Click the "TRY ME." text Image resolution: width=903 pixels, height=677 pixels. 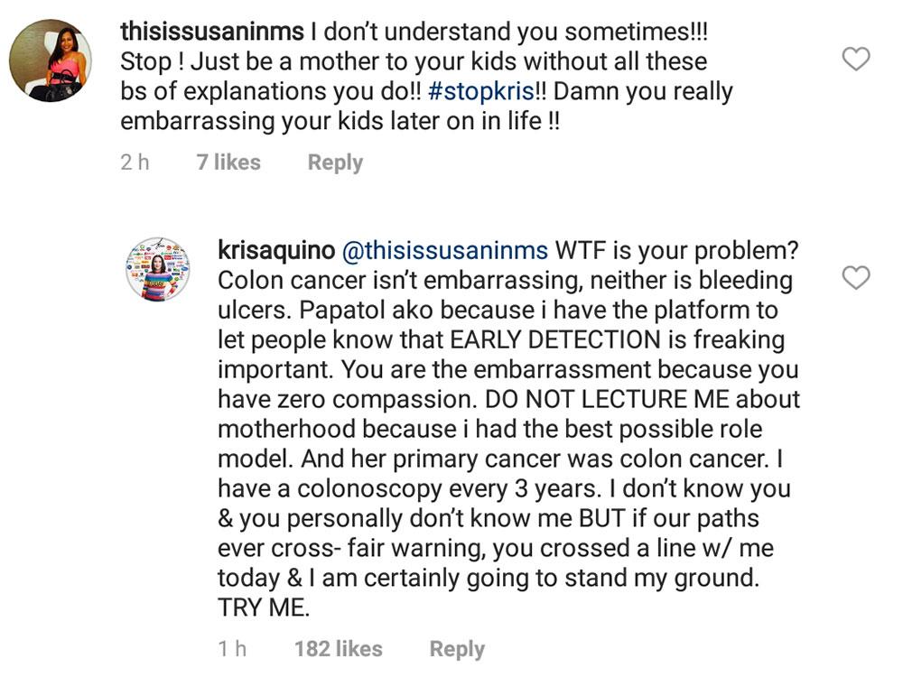264,607
